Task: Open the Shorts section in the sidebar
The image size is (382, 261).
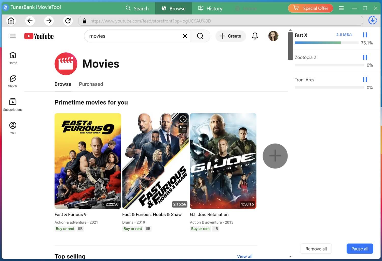Action: tap(12, 81)
